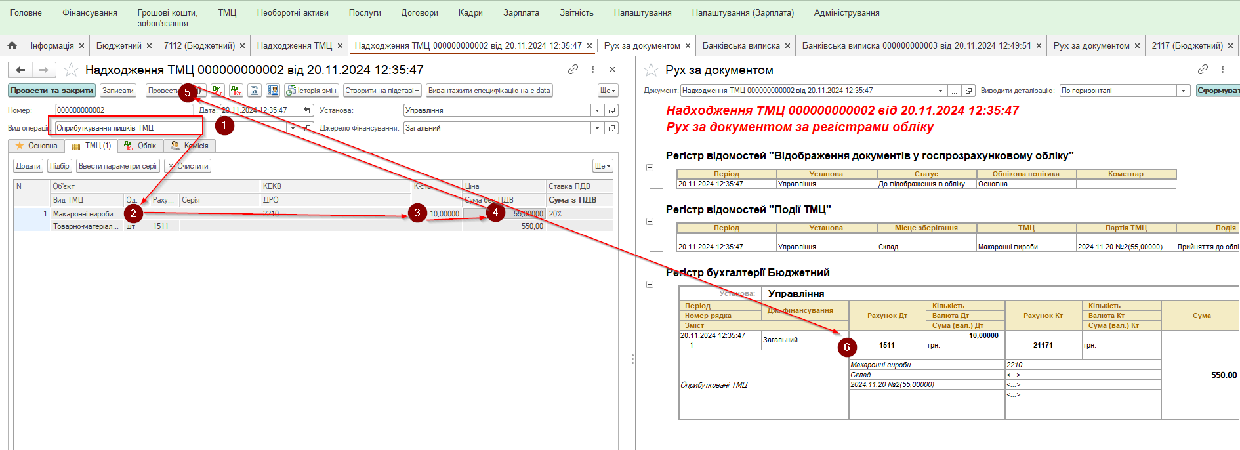
Task: Open the Джерело фінансування dropdown list
Action: coord(597,128)
